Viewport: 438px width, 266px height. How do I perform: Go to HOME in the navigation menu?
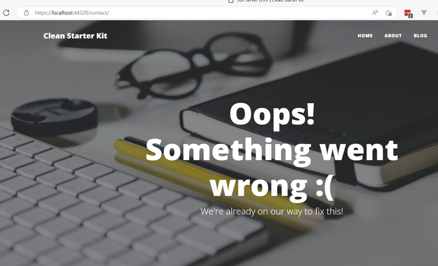(x=365, y=36)
